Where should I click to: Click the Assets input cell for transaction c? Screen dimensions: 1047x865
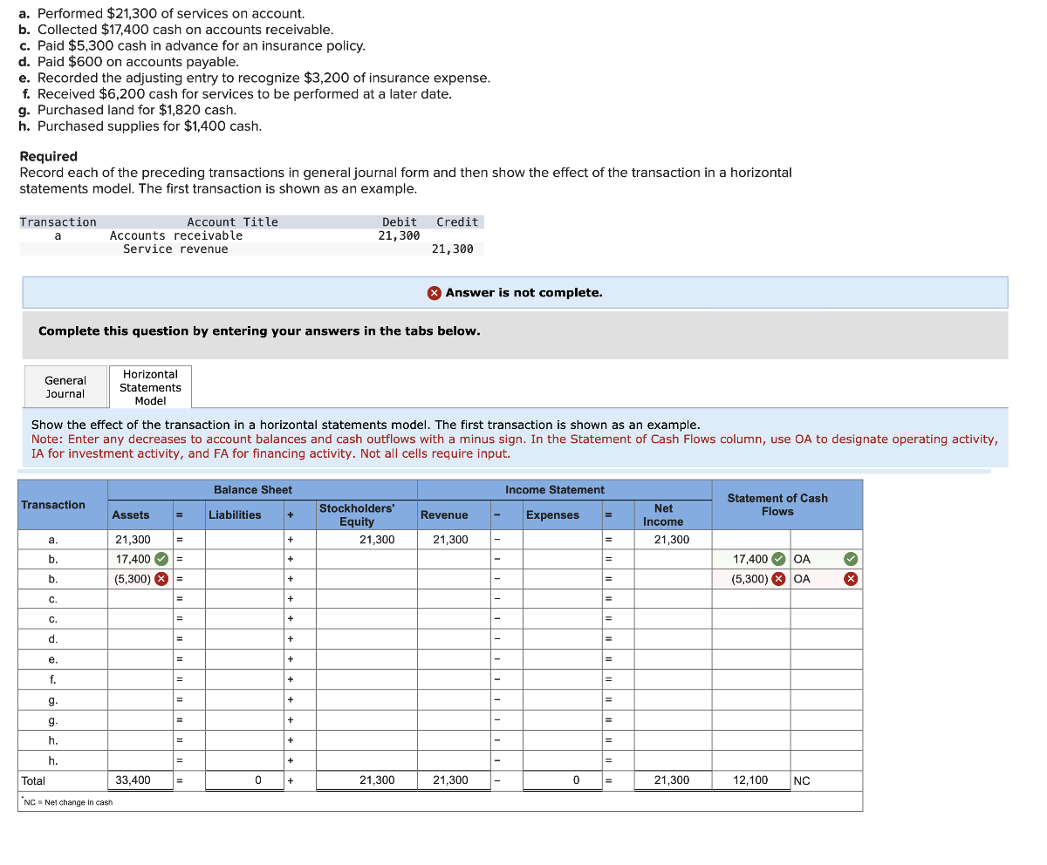(135, 598)
